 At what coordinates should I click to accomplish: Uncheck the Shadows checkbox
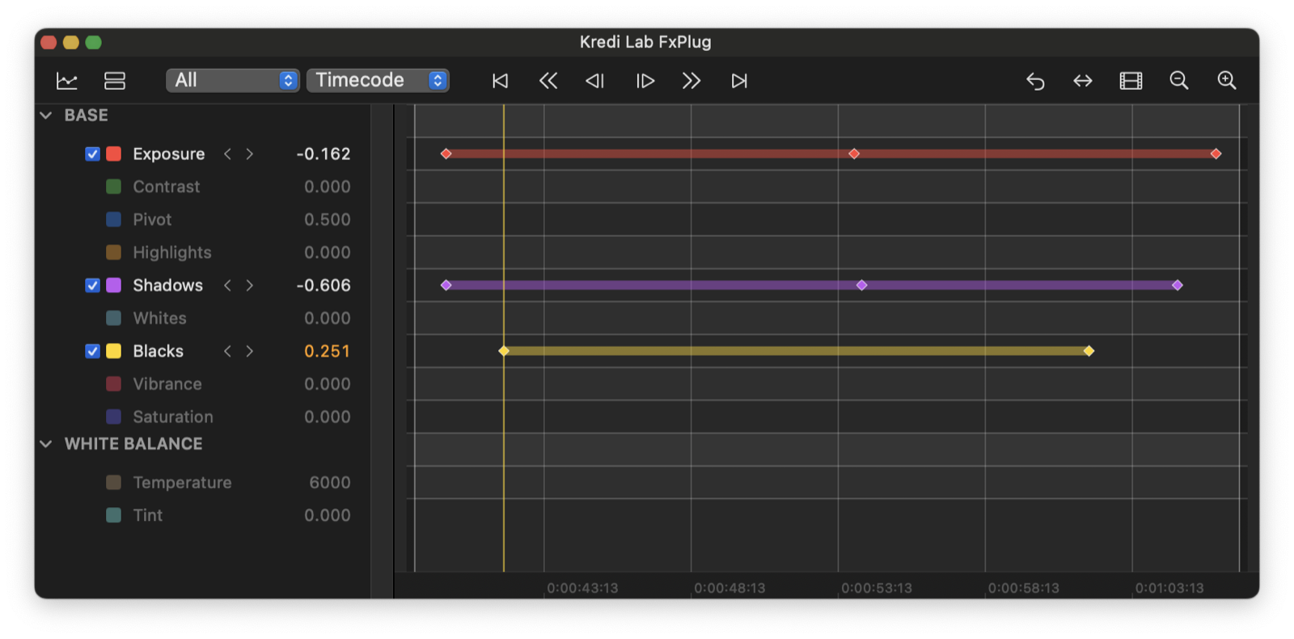pyautogui.click(x=92, y=286)
